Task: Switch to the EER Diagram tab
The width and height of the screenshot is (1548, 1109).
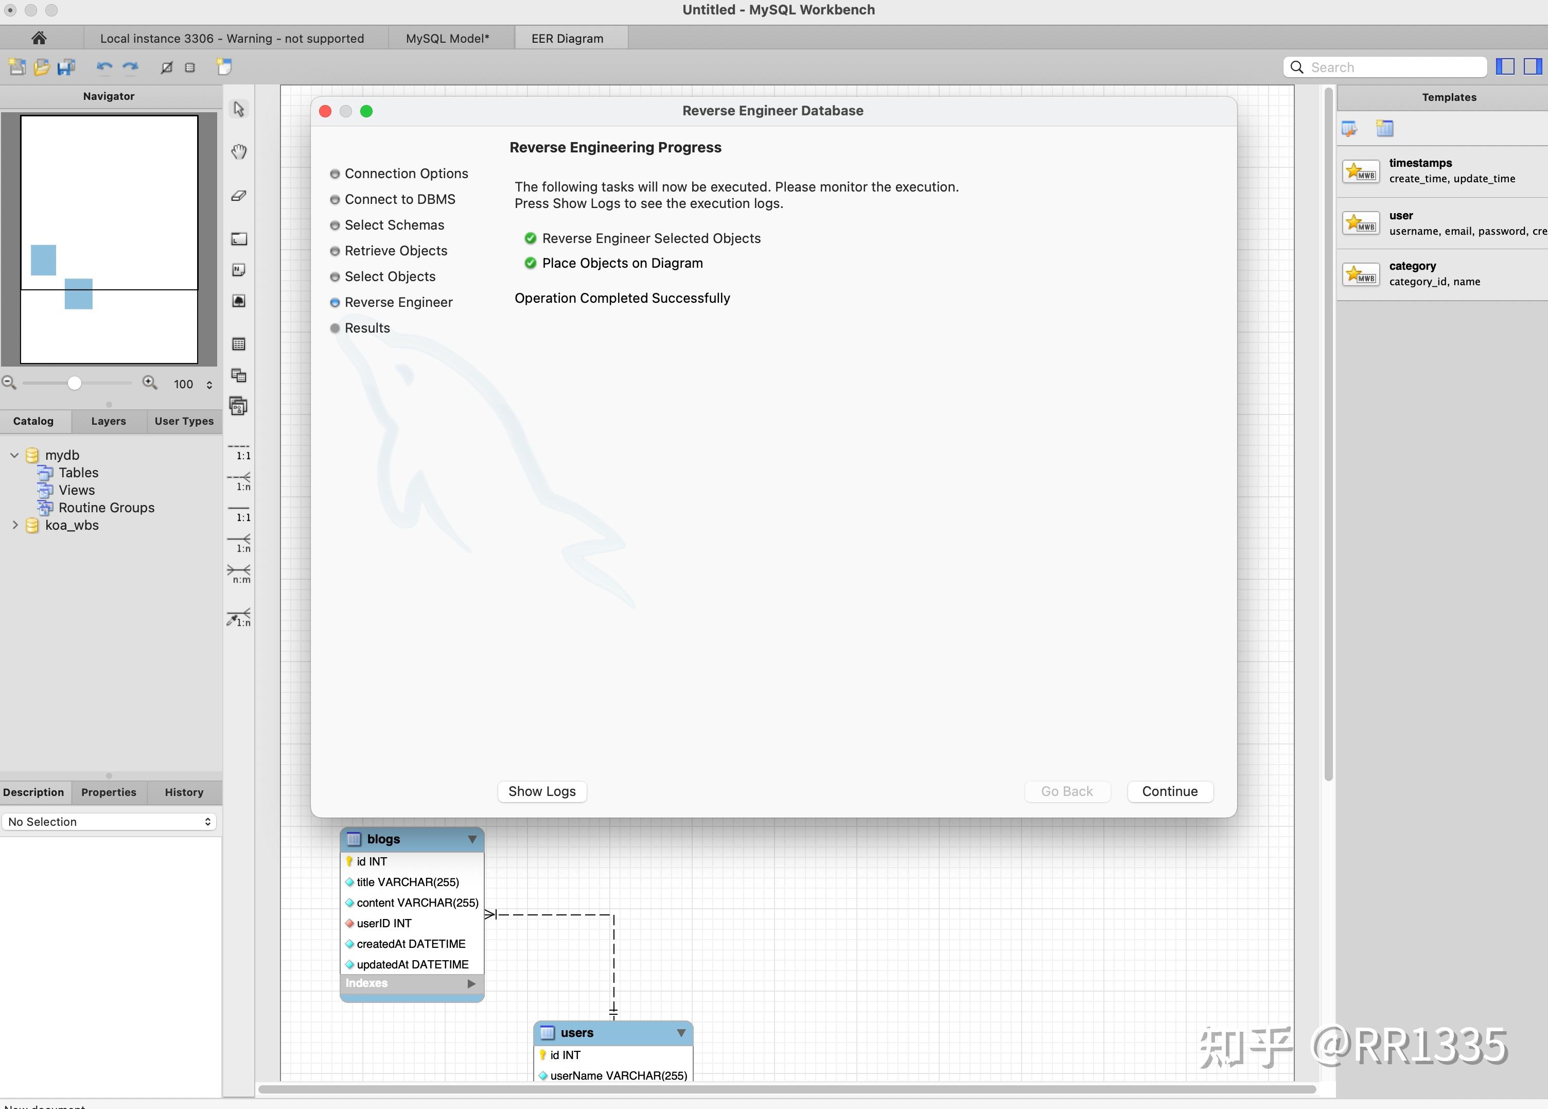Action: [570, 38]
